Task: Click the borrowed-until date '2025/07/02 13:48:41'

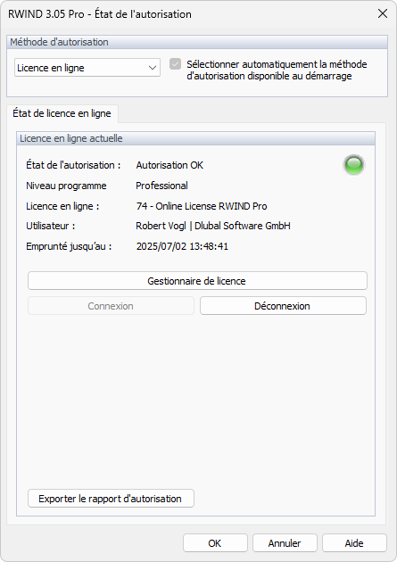Action: (x=182, y=246)
